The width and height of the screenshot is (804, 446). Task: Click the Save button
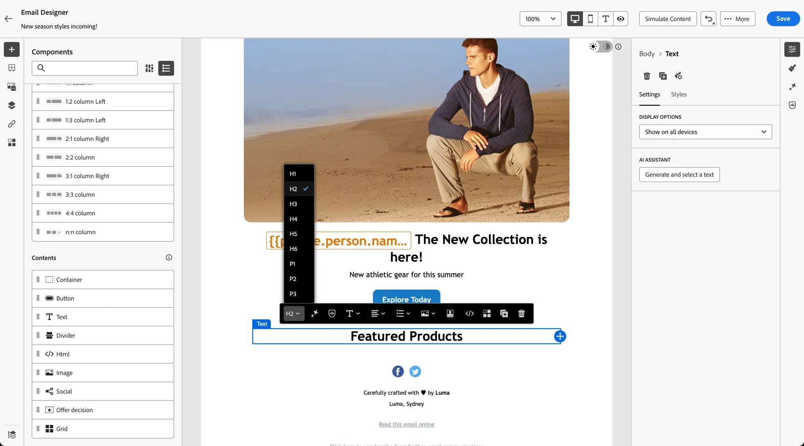pyautogui.click(x=783, y=19)
